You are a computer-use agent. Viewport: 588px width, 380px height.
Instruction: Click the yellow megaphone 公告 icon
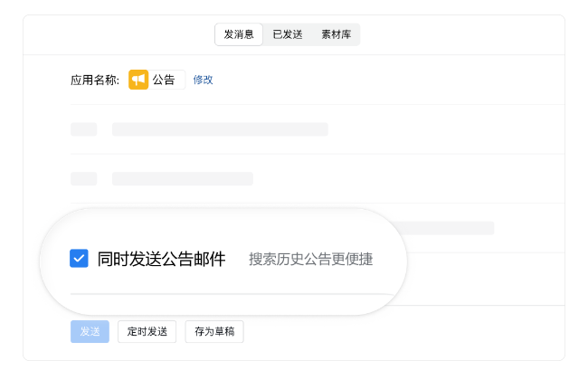tap(138, 80)
